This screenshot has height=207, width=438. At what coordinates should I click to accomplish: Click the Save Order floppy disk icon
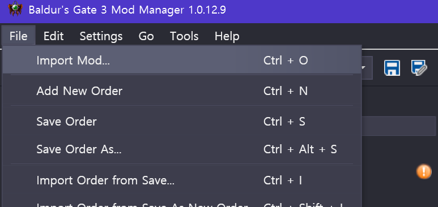coord(392,68)
